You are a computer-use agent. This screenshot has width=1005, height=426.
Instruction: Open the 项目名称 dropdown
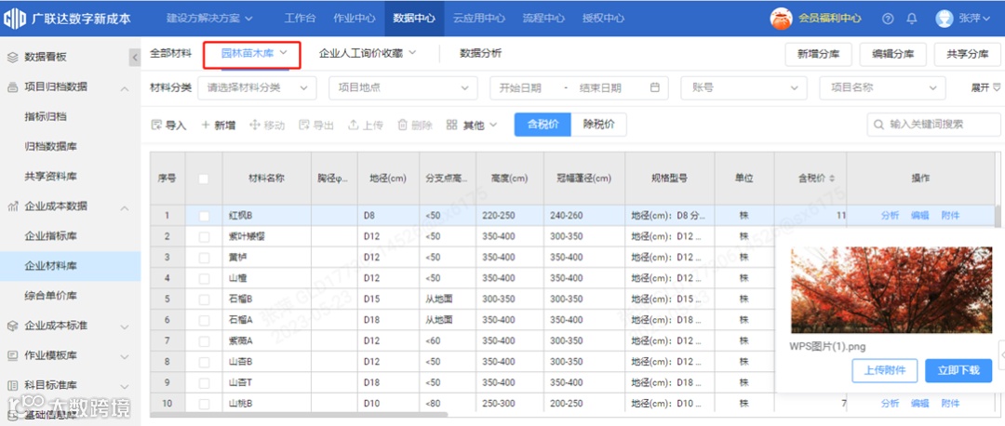[882, 87]
